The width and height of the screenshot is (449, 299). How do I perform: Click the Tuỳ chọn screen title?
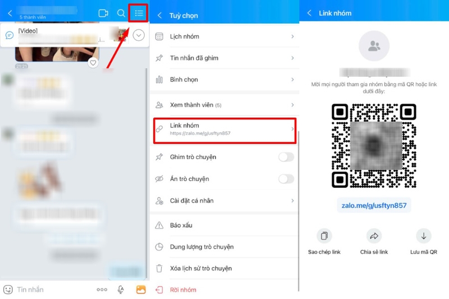tap(184, 16)
